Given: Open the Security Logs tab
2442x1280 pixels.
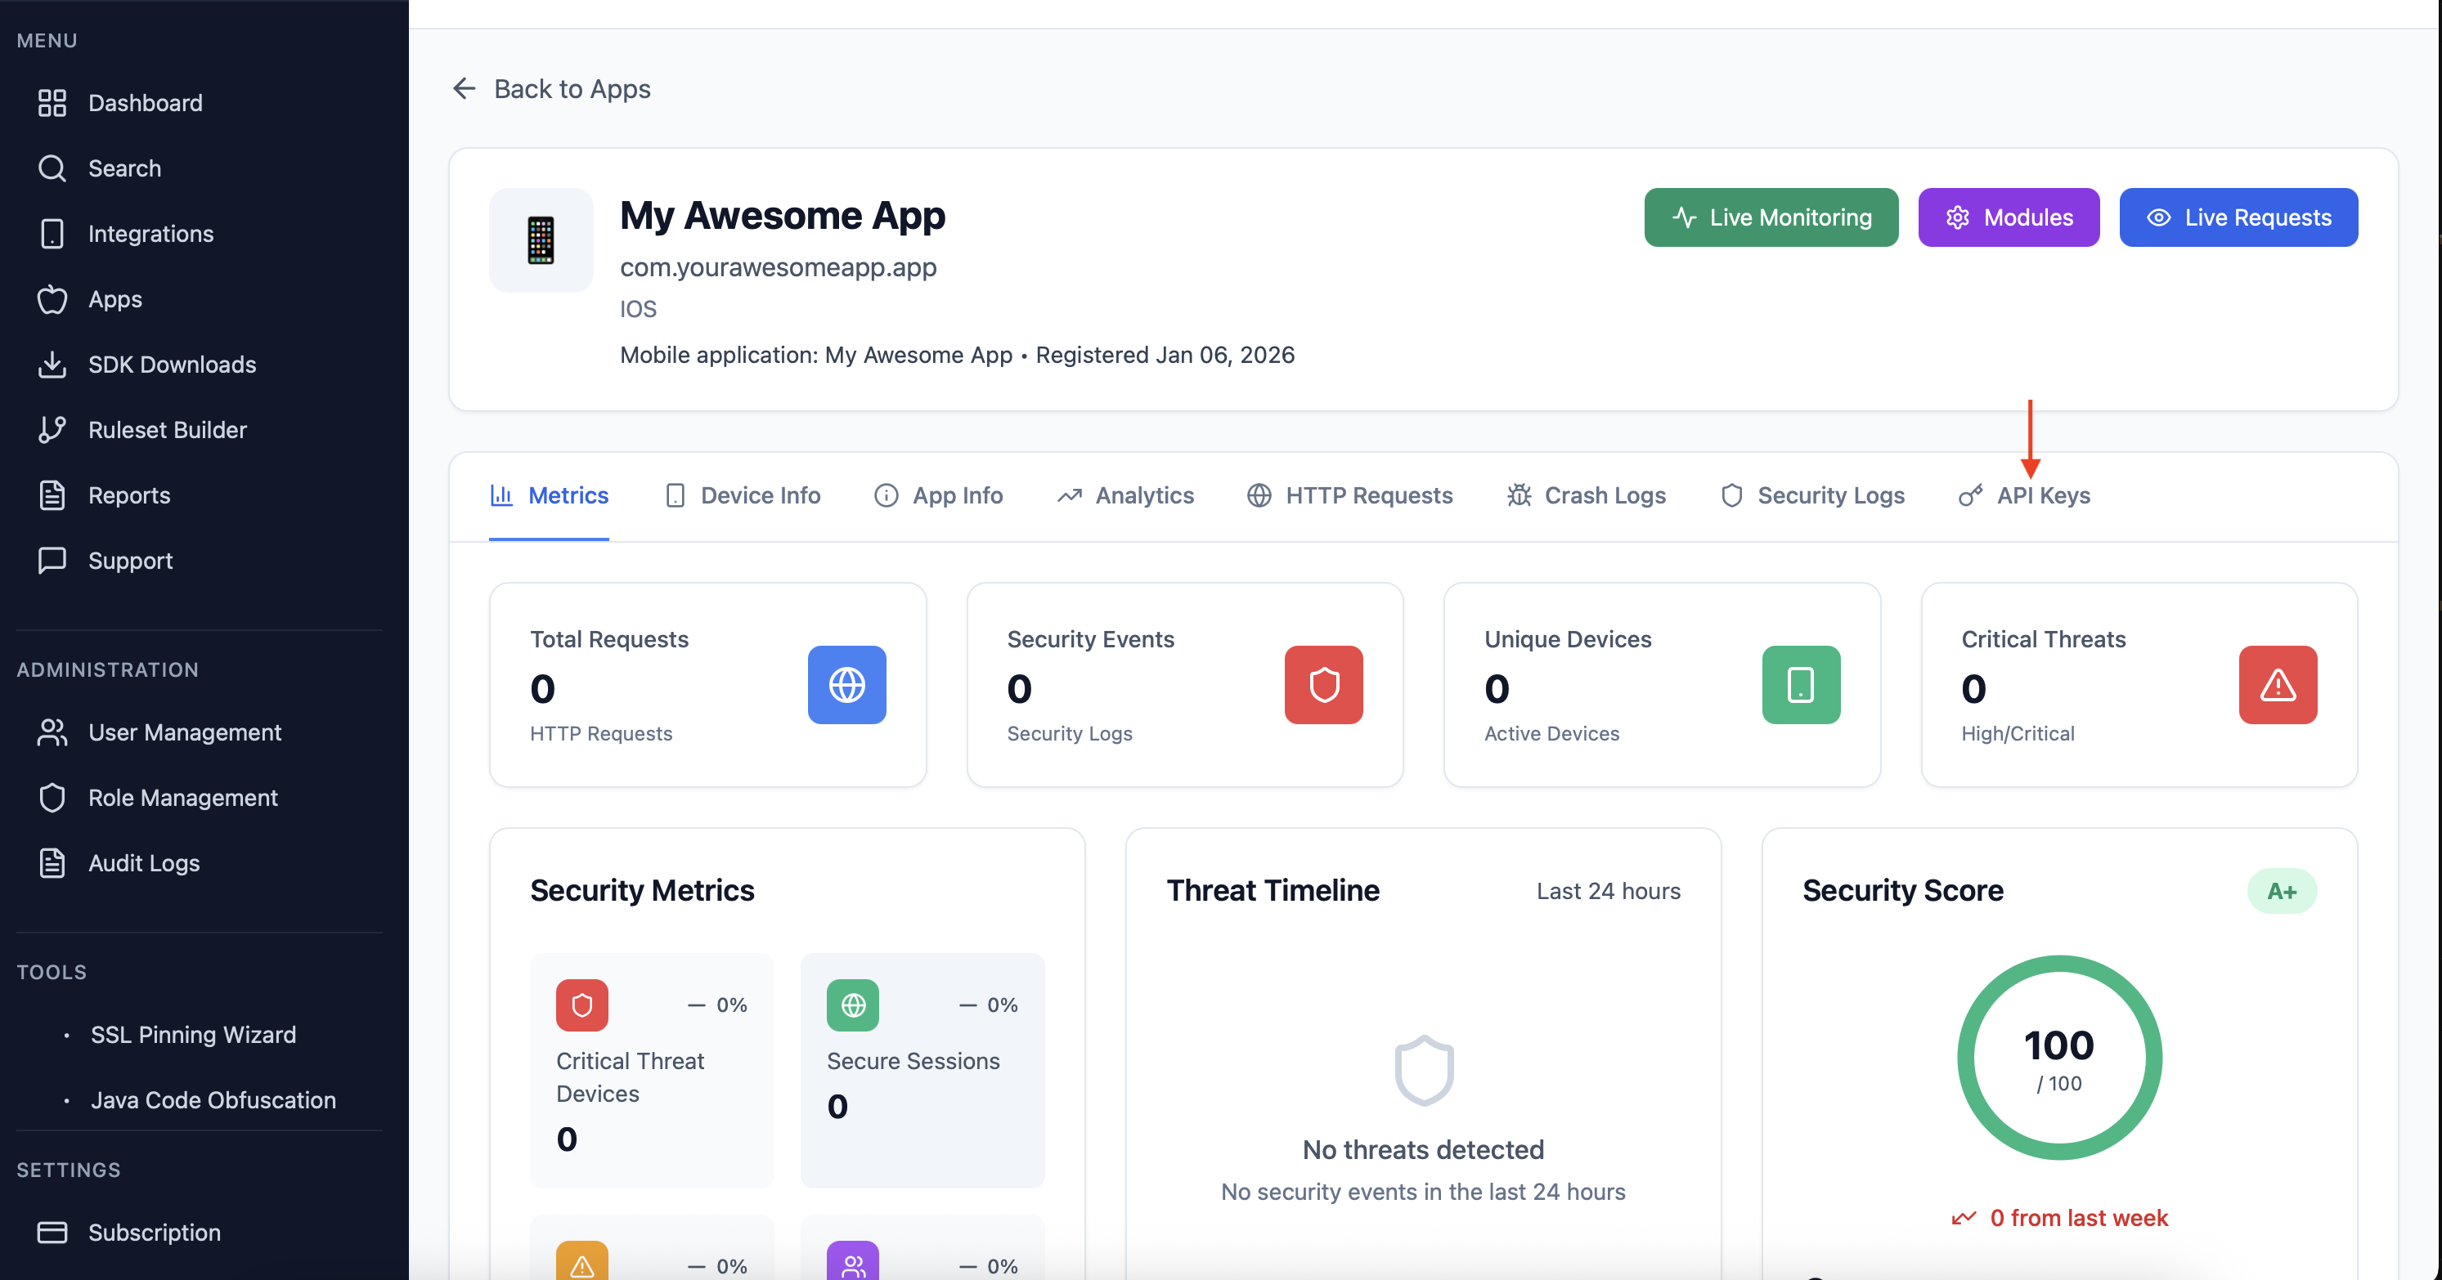Looking at the screenshot, I should [x=1811, y=495].
